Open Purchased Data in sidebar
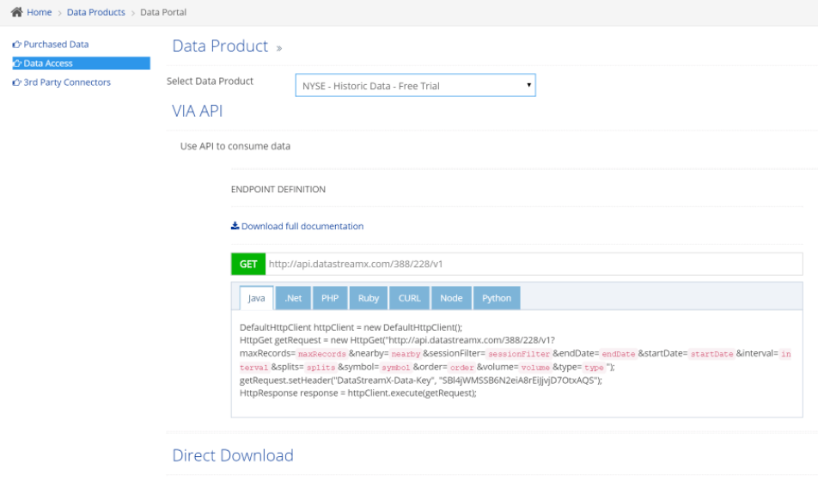The width and height of the screenshot is (818, 481). [56, 45]
